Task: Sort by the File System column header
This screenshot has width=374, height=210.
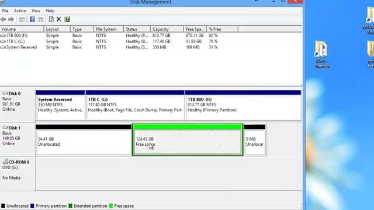Action: [109, 29]
